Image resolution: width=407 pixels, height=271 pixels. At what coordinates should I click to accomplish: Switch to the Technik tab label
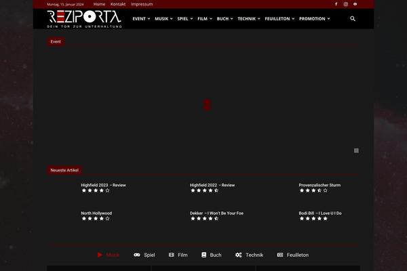click(254, 255)
